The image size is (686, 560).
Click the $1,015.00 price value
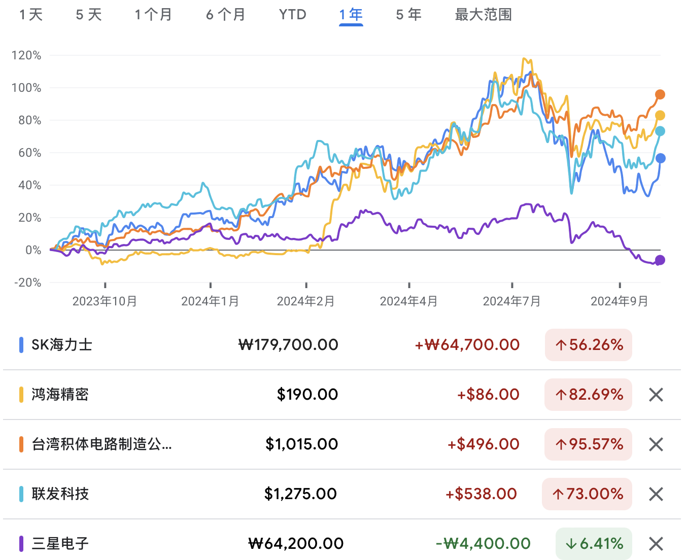point(302,444)
